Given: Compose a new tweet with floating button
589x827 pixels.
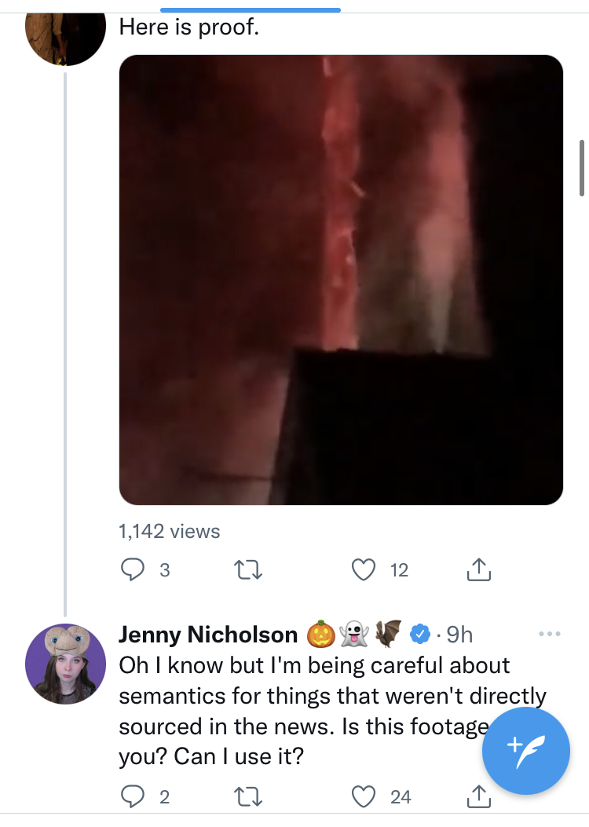Looking at the screenshot, I should point(525,751).
